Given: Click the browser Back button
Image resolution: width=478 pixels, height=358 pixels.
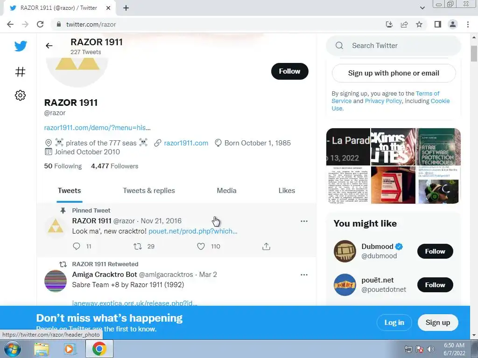Looking at the screenshot, I should (x=10, y=24).
